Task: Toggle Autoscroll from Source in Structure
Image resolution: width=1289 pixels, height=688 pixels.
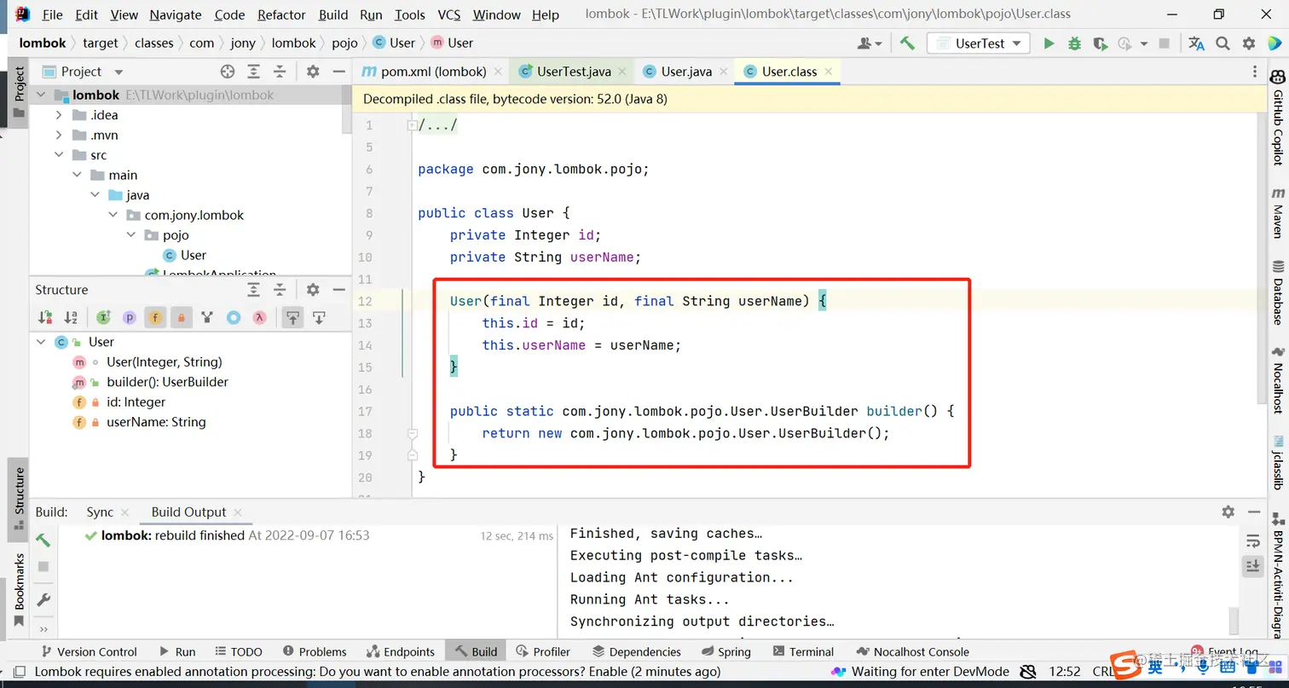Action: pos(319,318)
